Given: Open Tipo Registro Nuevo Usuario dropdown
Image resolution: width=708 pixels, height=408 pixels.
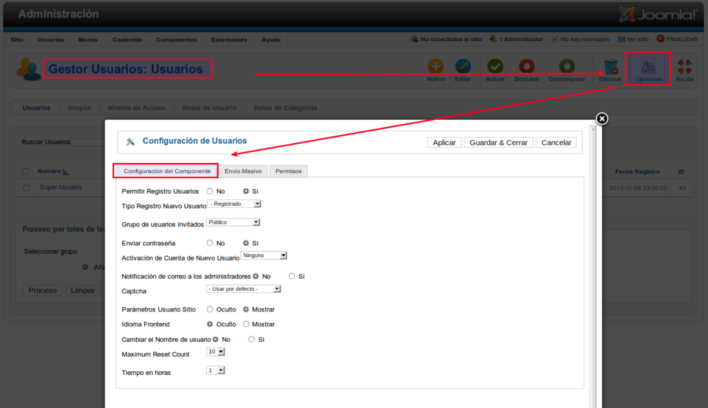Looking at the screenshot, I should point(234,204).
